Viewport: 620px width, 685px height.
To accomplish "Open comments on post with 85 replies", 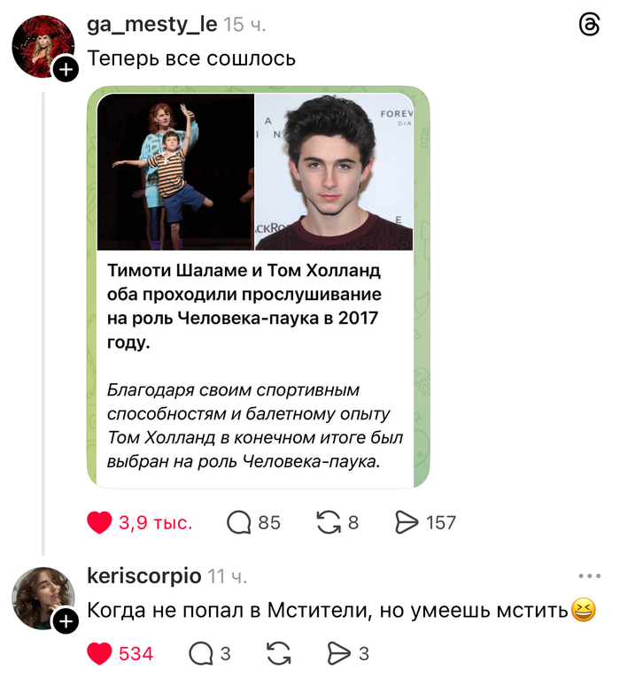I will [239, 522].
